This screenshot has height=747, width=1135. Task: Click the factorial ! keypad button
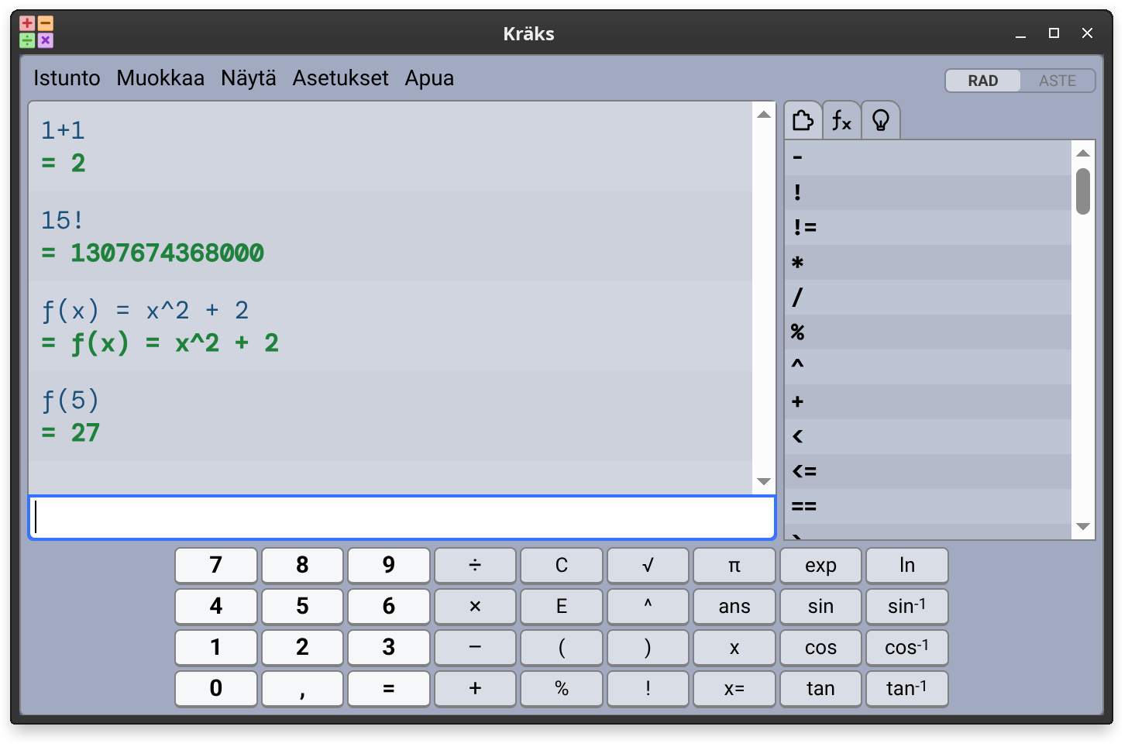(648, 688)
